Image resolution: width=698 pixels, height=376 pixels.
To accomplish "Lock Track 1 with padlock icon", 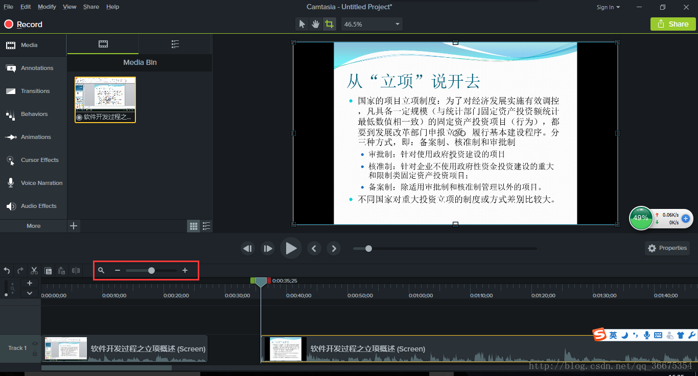I will click(35, 354).
